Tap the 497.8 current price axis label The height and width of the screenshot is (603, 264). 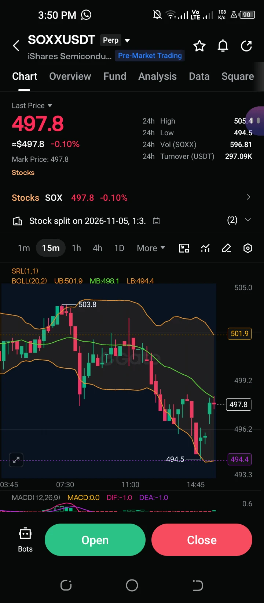click(x=238, y=404)
